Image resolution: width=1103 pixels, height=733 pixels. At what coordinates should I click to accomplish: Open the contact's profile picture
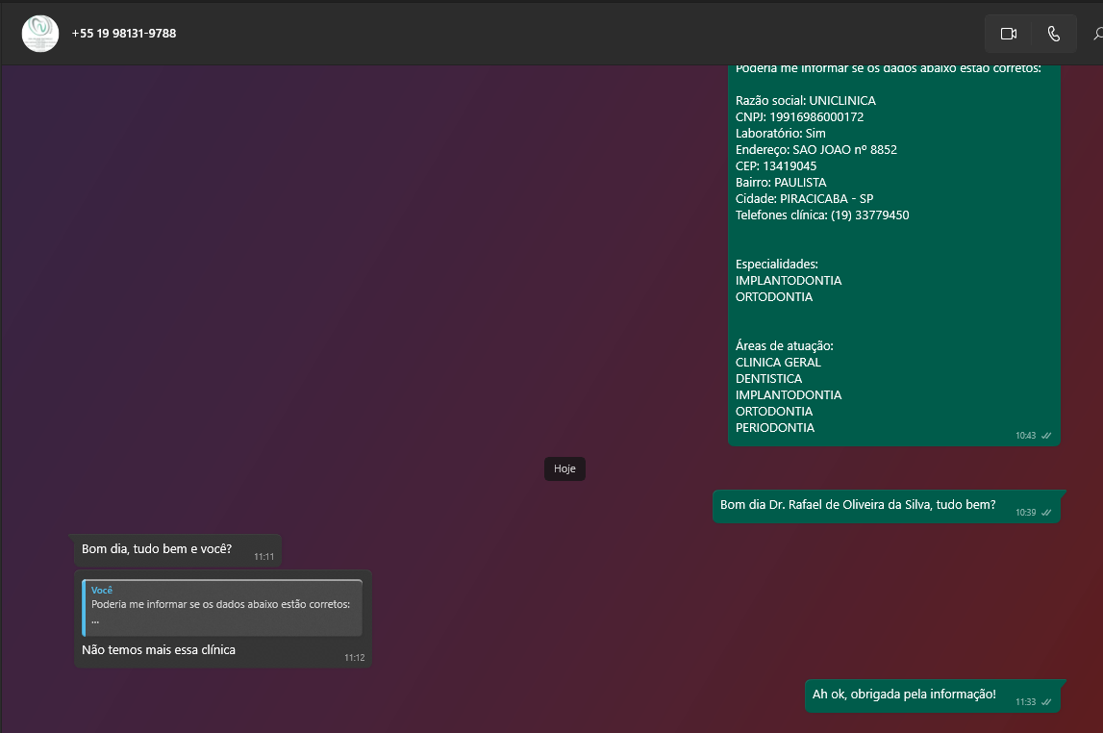40,34
